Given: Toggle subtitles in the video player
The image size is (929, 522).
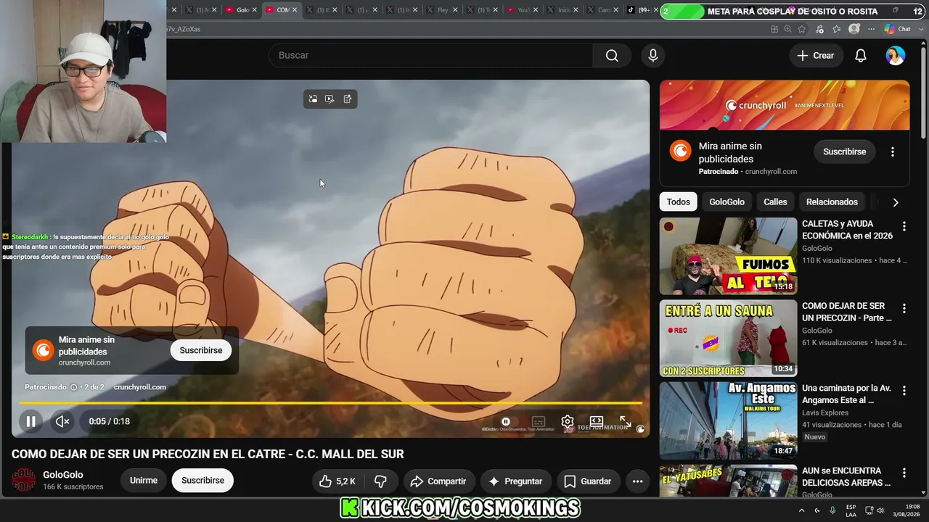Looking at the screenshot, I should pyautogui.click(x=539, y=421).
